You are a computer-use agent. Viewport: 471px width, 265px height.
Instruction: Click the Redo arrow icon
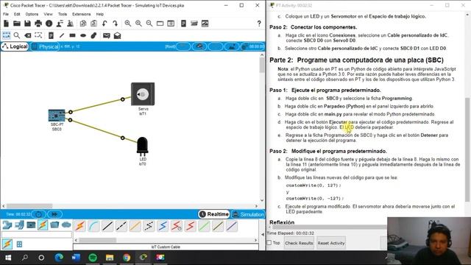pyautogui.click(x=116, y=24)
